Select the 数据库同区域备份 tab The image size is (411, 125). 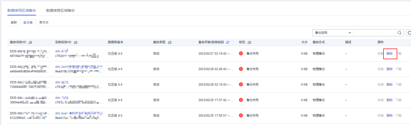pos(22,10)
